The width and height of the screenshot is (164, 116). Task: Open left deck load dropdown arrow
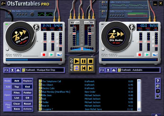click(x=12, y=70)
